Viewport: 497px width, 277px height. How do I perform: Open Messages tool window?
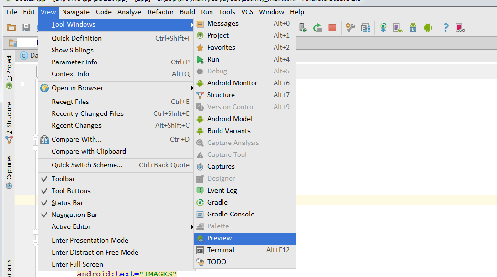(x=244, y=23)
